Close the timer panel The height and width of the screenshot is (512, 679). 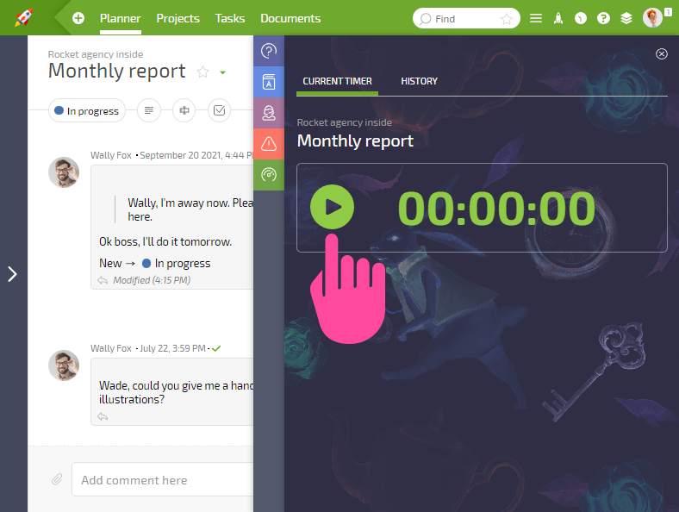[661, 53]
